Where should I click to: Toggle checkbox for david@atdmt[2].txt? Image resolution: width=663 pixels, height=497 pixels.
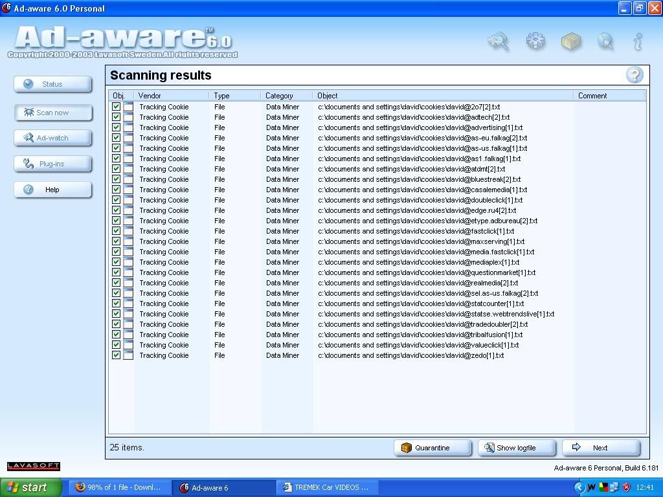117,169
